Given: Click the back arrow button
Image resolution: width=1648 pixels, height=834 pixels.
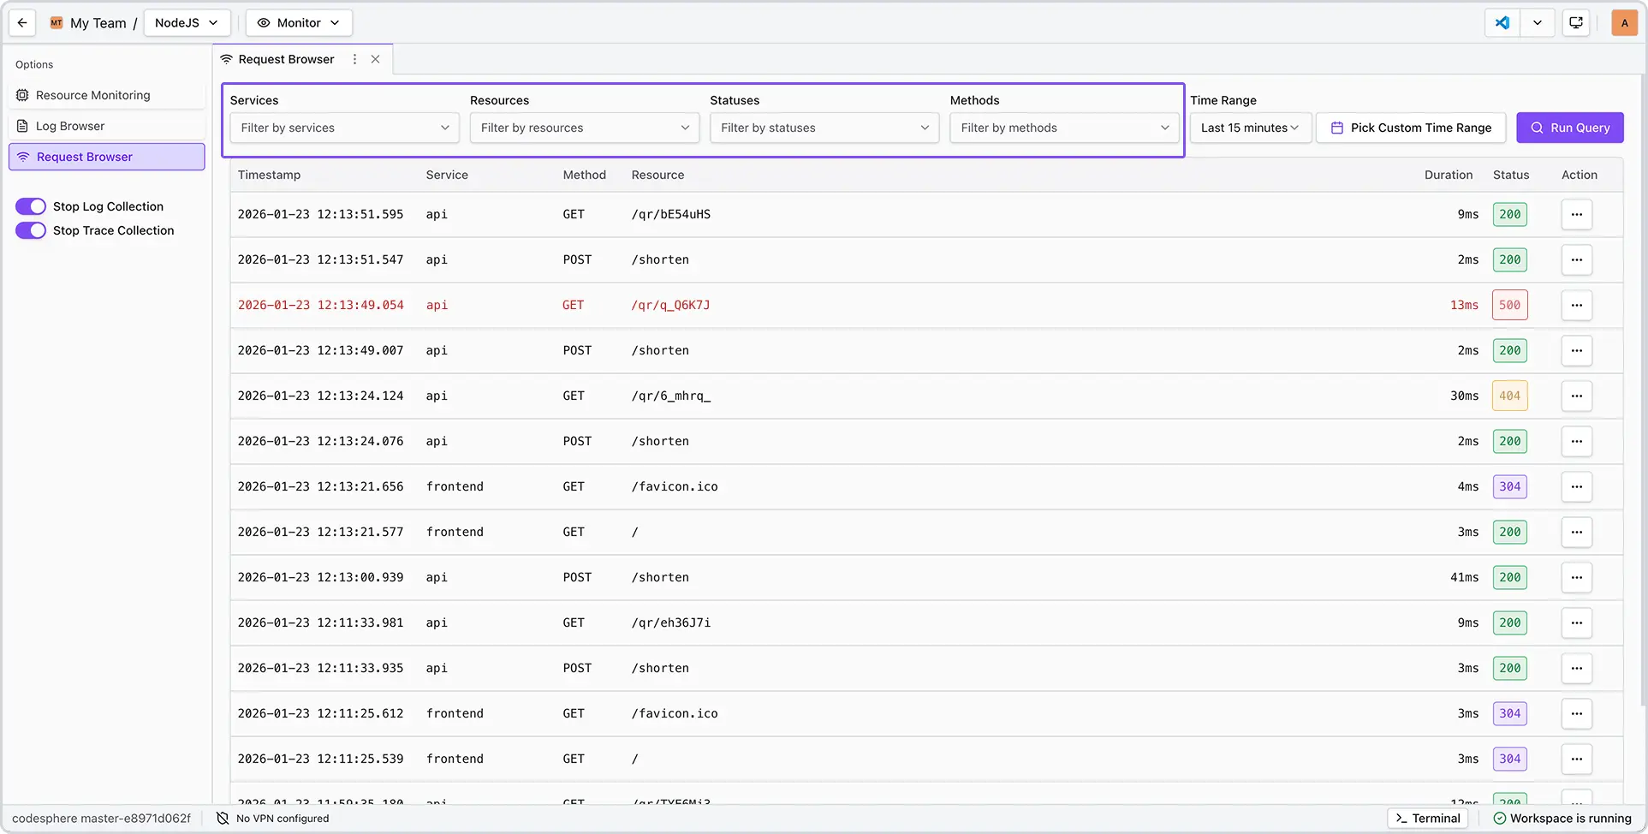Looking at the screenshot, I should (x=22, y=23).
